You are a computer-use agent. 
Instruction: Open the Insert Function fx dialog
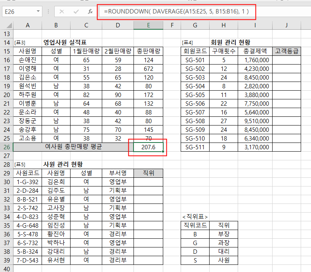click(90, 12)
